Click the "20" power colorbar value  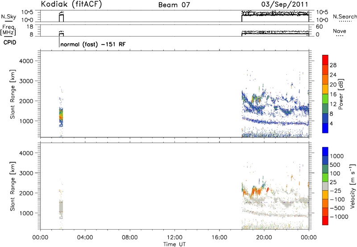coord(333,85)
